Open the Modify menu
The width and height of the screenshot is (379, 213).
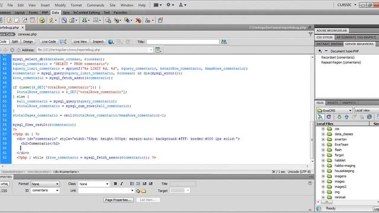60,5
